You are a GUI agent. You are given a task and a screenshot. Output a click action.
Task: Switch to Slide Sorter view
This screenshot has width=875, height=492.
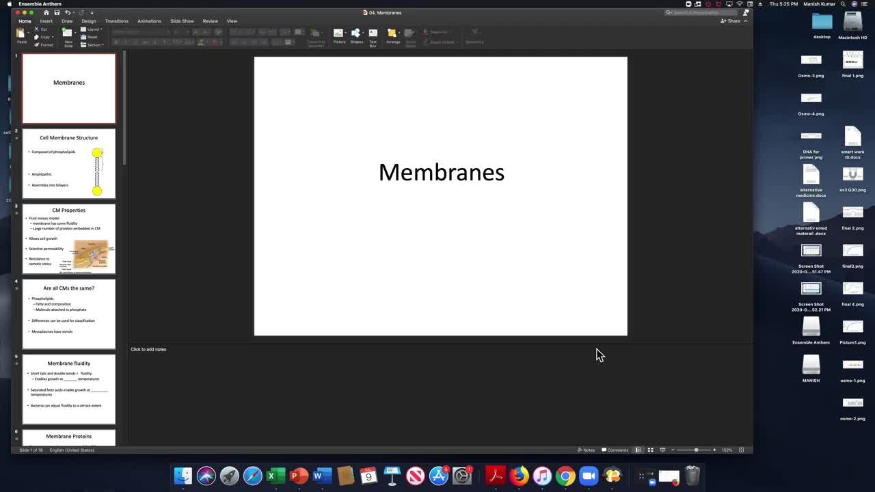pos(650,450)
